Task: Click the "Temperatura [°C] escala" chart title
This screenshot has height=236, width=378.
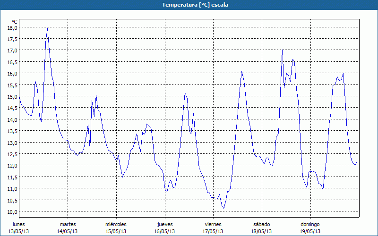Action: click(x=189, y=5)
